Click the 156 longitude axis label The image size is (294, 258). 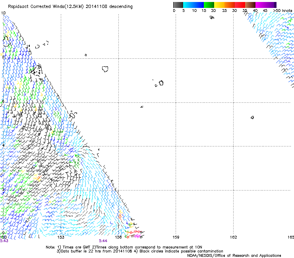pyautogui.click(x=118, y=237)
